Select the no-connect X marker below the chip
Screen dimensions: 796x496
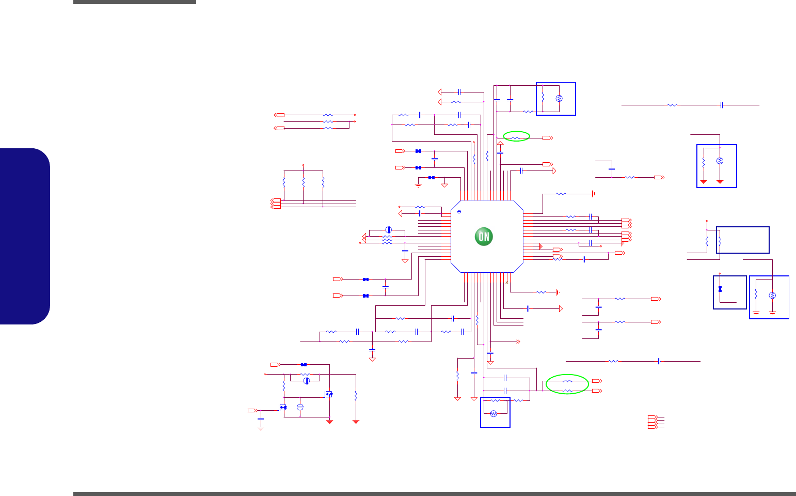point(507,282)
